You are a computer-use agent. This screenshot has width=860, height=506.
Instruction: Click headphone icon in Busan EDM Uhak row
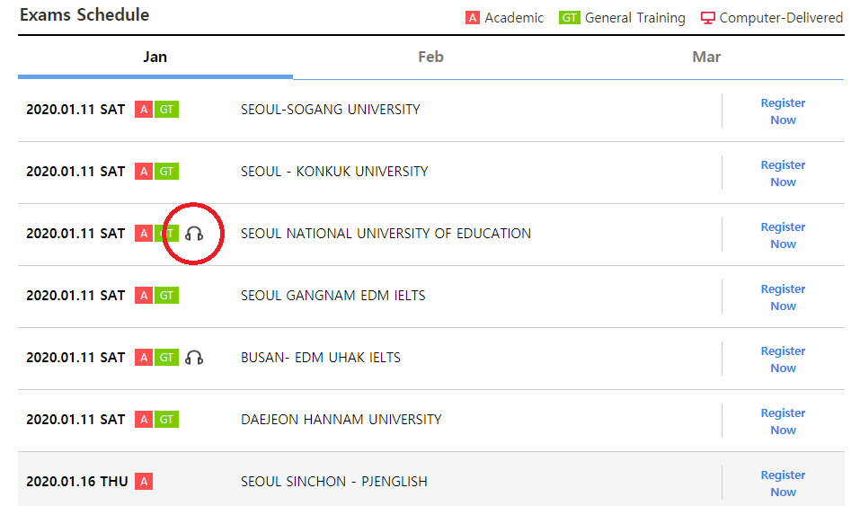point(194,358)
